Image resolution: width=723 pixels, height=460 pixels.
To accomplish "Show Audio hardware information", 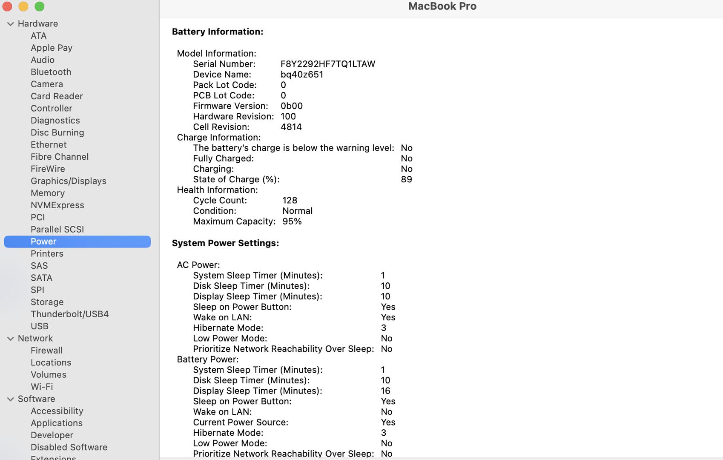I will coord(43,60).
